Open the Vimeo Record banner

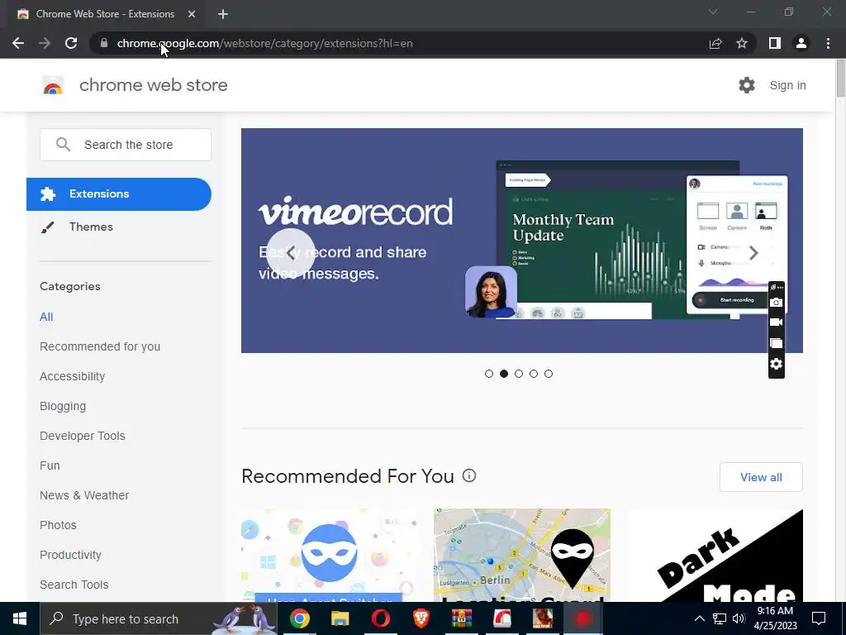click(522, 241)
